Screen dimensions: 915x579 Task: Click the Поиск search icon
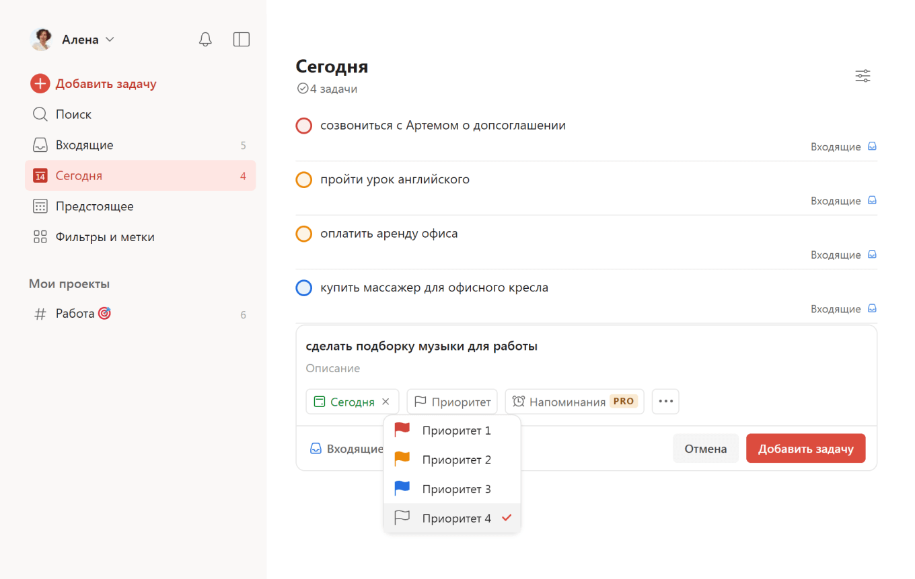coord(40,114)
